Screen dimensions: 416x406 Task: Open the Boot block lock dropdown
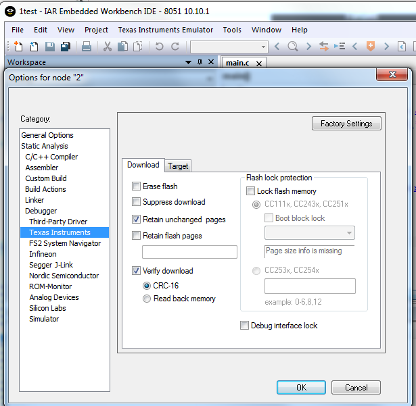click(x=310, y=233)
